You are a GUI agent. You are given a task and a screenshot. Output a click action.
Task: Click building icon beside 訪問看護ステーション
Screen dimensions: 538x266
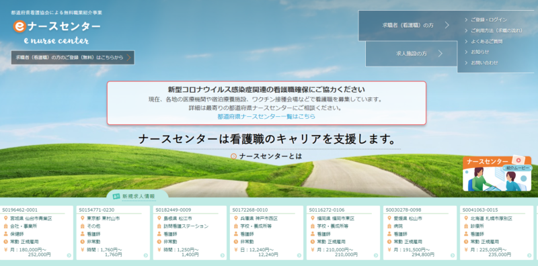coord(159,226)
